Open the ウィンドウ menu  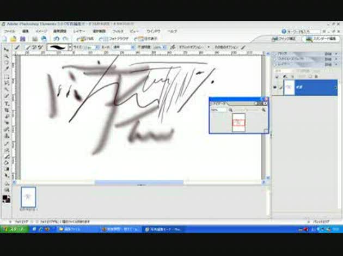coord(154,31)
